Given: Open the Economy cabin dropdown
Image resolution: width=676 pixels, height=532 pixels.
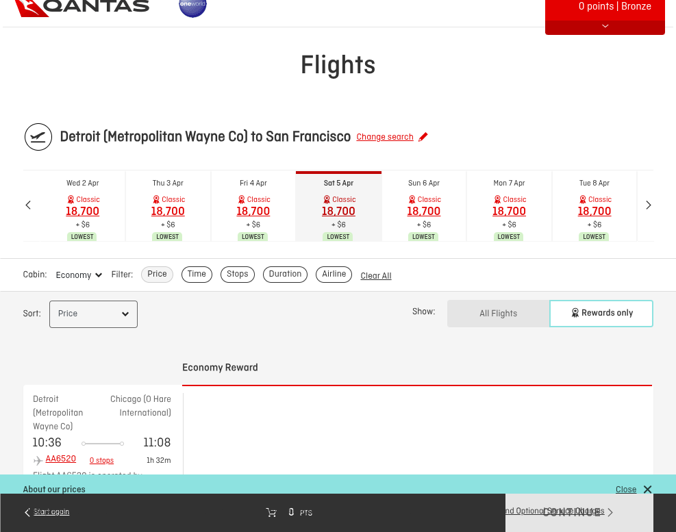Looking at the screenshot, I should [x=79, y=275].
